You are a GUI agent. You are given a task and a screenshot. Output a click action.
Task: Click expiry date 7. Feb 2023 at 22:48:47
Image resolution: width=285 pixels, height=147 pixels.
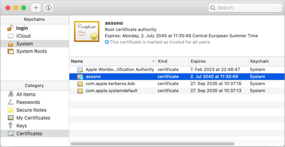[215, 69]
